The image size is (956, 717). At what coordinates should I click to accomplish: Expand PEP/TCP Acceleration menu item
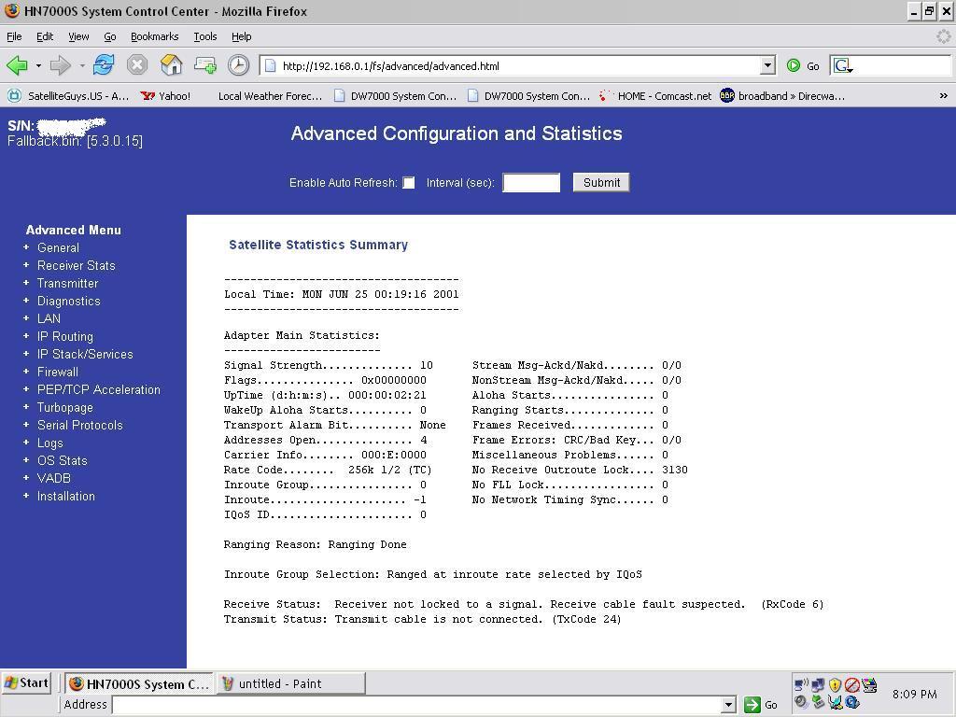[98, 389]
